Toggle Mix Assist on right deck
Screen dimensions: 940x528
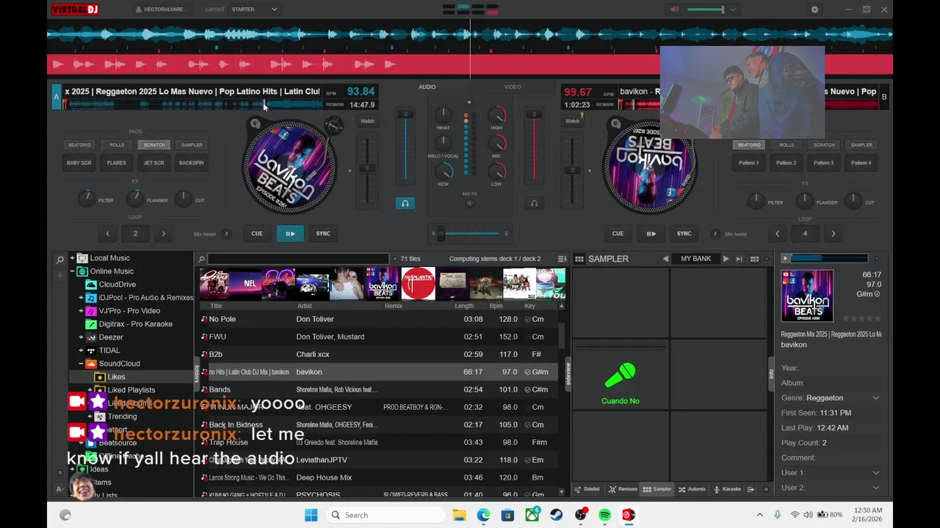(x=715, y=234)
